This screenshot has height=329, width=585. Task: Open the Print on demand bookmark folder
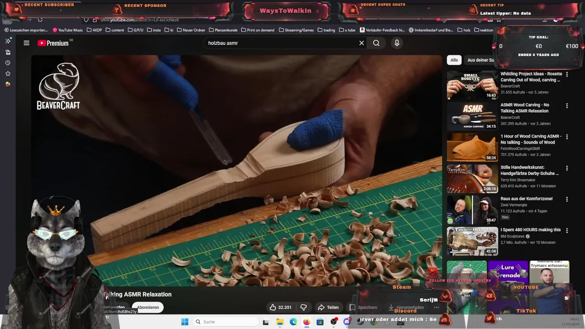tap(257, 30)
